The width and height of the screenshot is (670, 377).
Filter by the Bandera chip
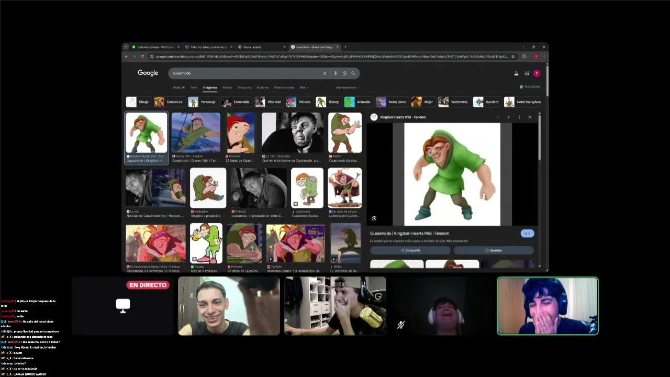(x=487, y=102)
